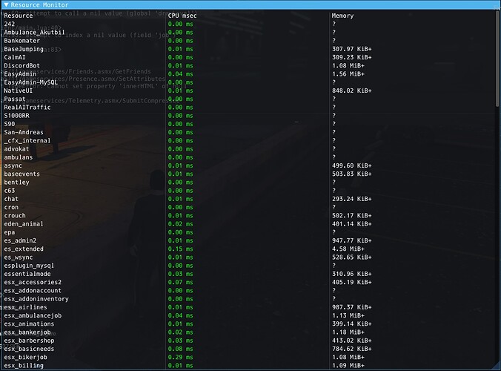The height and width of the screenshot is (371, 501).
Task: Click the 0.07 ms CPU value
Action: pyautogui.click(x=181, y=282)
